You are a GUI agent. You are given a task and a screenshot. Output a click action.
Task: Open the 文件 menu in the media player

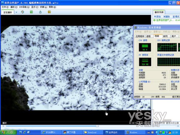(5, 7)
